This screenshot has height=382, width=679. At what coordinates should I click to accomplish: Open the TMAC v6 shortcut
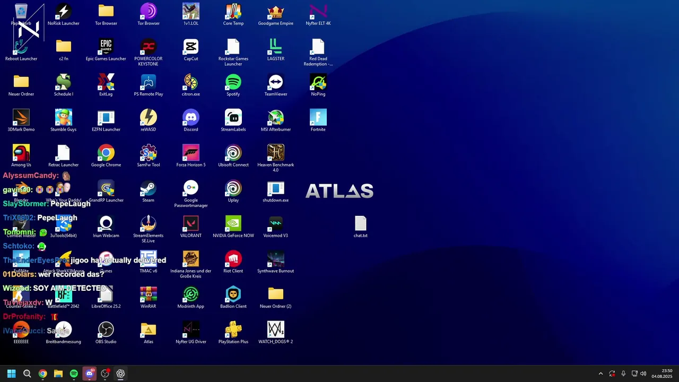149,262
